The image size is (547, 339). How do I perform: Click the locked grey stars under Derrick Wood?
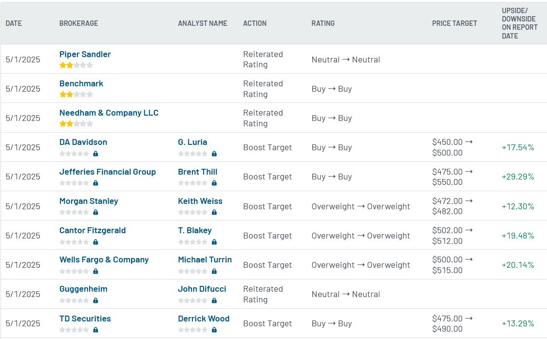click(x=192, y=330)
